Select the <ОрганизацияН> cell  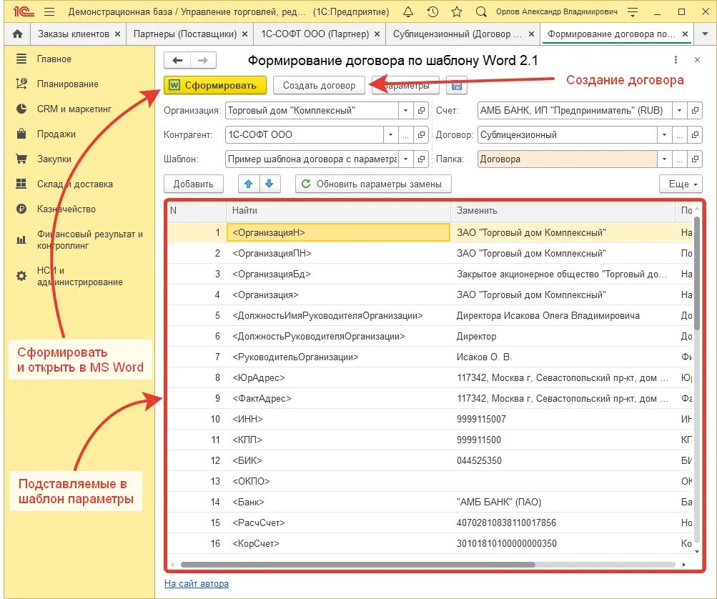(x=338, y=232)
